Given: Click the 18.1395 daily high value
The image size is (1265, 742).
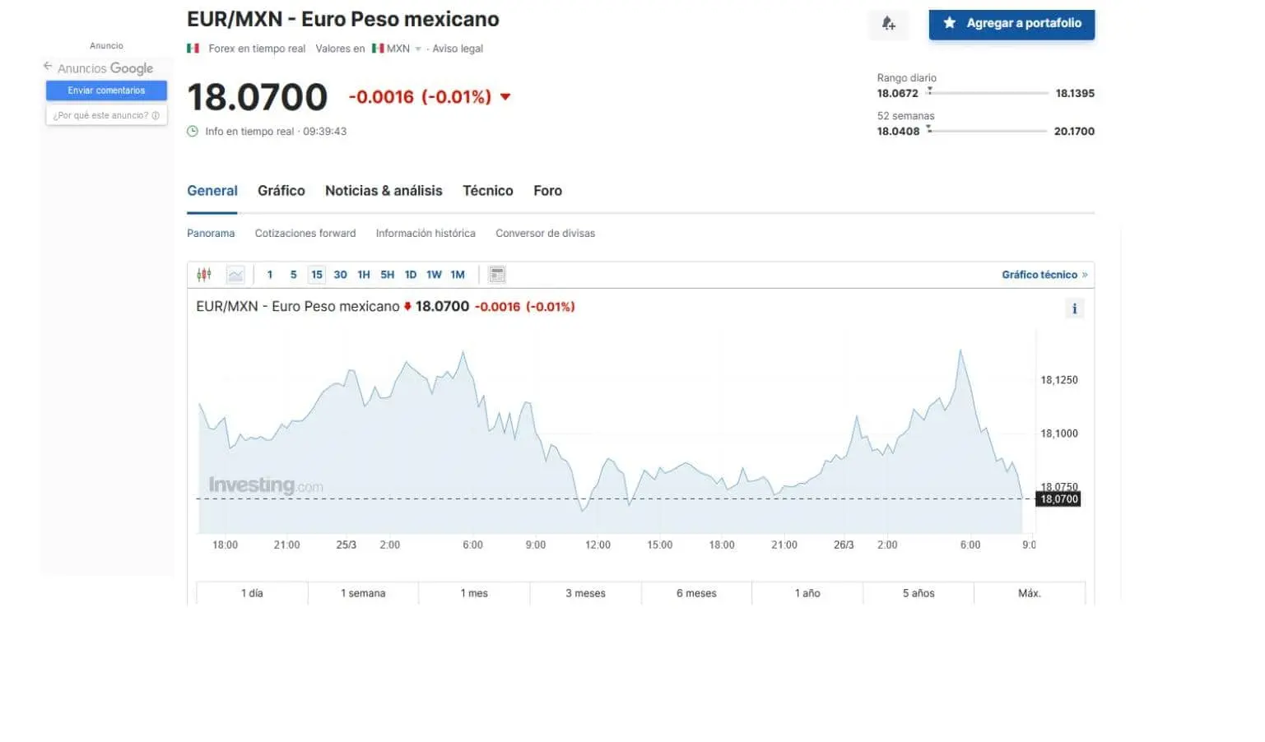Looking at the screenshot, I should (1075, 94).
